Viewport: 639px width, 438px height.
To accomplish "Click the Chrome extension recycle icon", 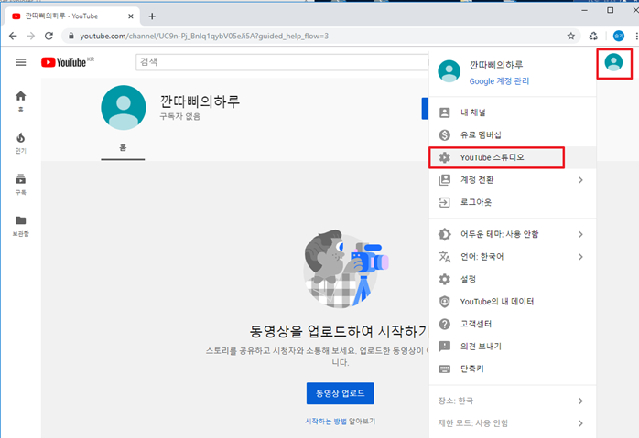I will click(x=593, y=37).
